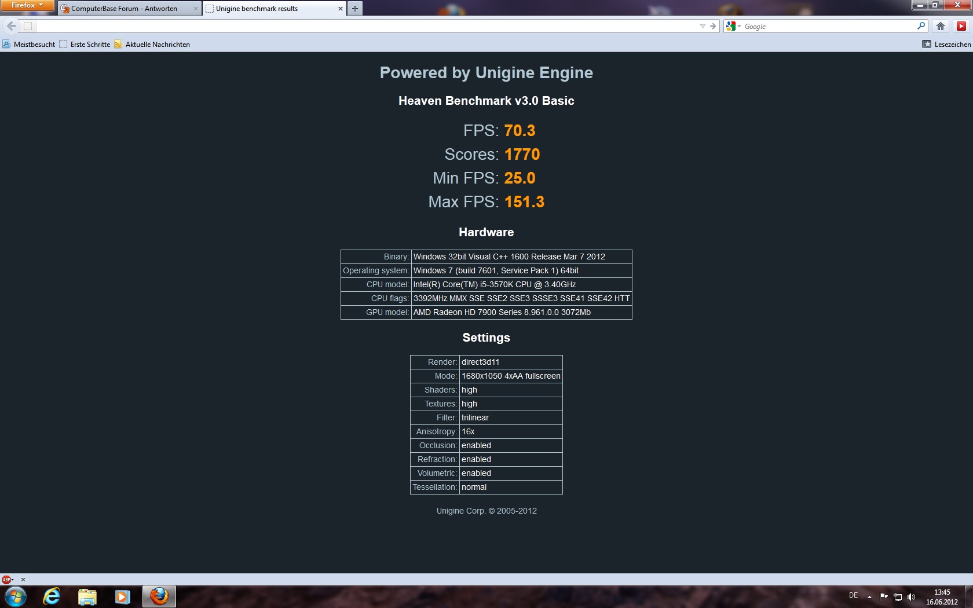Go to the home page via the house icon
Viewport: 973px width, 608px height.
(x=941, y=26)
